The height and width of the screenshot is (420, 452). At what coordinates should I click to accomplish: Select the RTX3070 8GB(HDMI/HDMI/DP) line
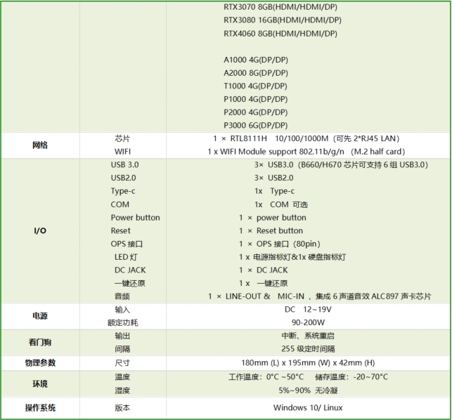pyautogui.click(x=280, y=7)
